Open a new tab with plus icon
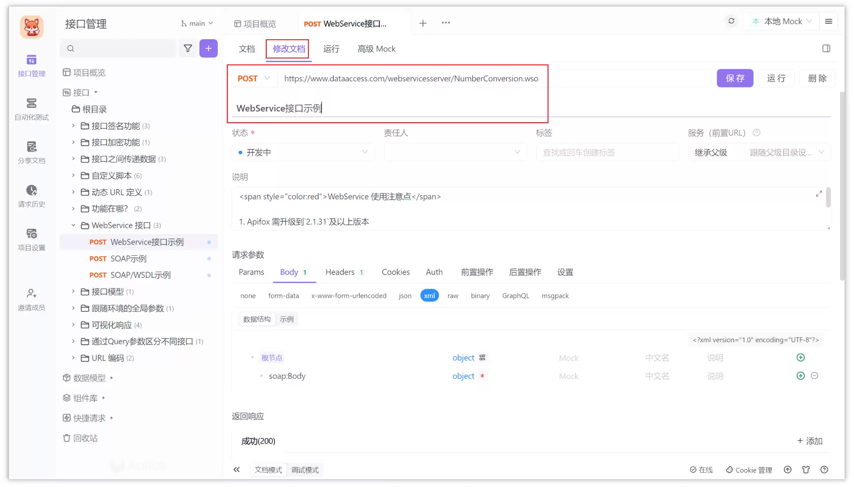This screenshot has width=854, height=487. [x=423, y=23]
